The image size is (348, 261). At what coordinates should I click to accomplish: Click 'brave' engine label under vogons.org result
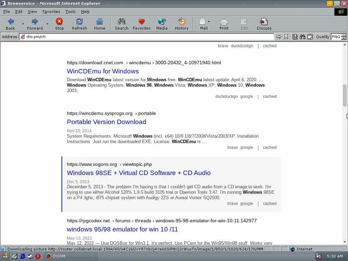pos(232,204)
